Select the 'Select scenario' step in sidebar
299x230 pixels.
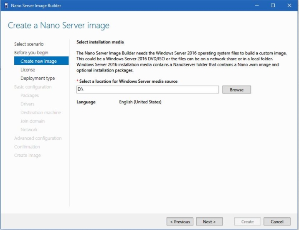click(29, 44)
